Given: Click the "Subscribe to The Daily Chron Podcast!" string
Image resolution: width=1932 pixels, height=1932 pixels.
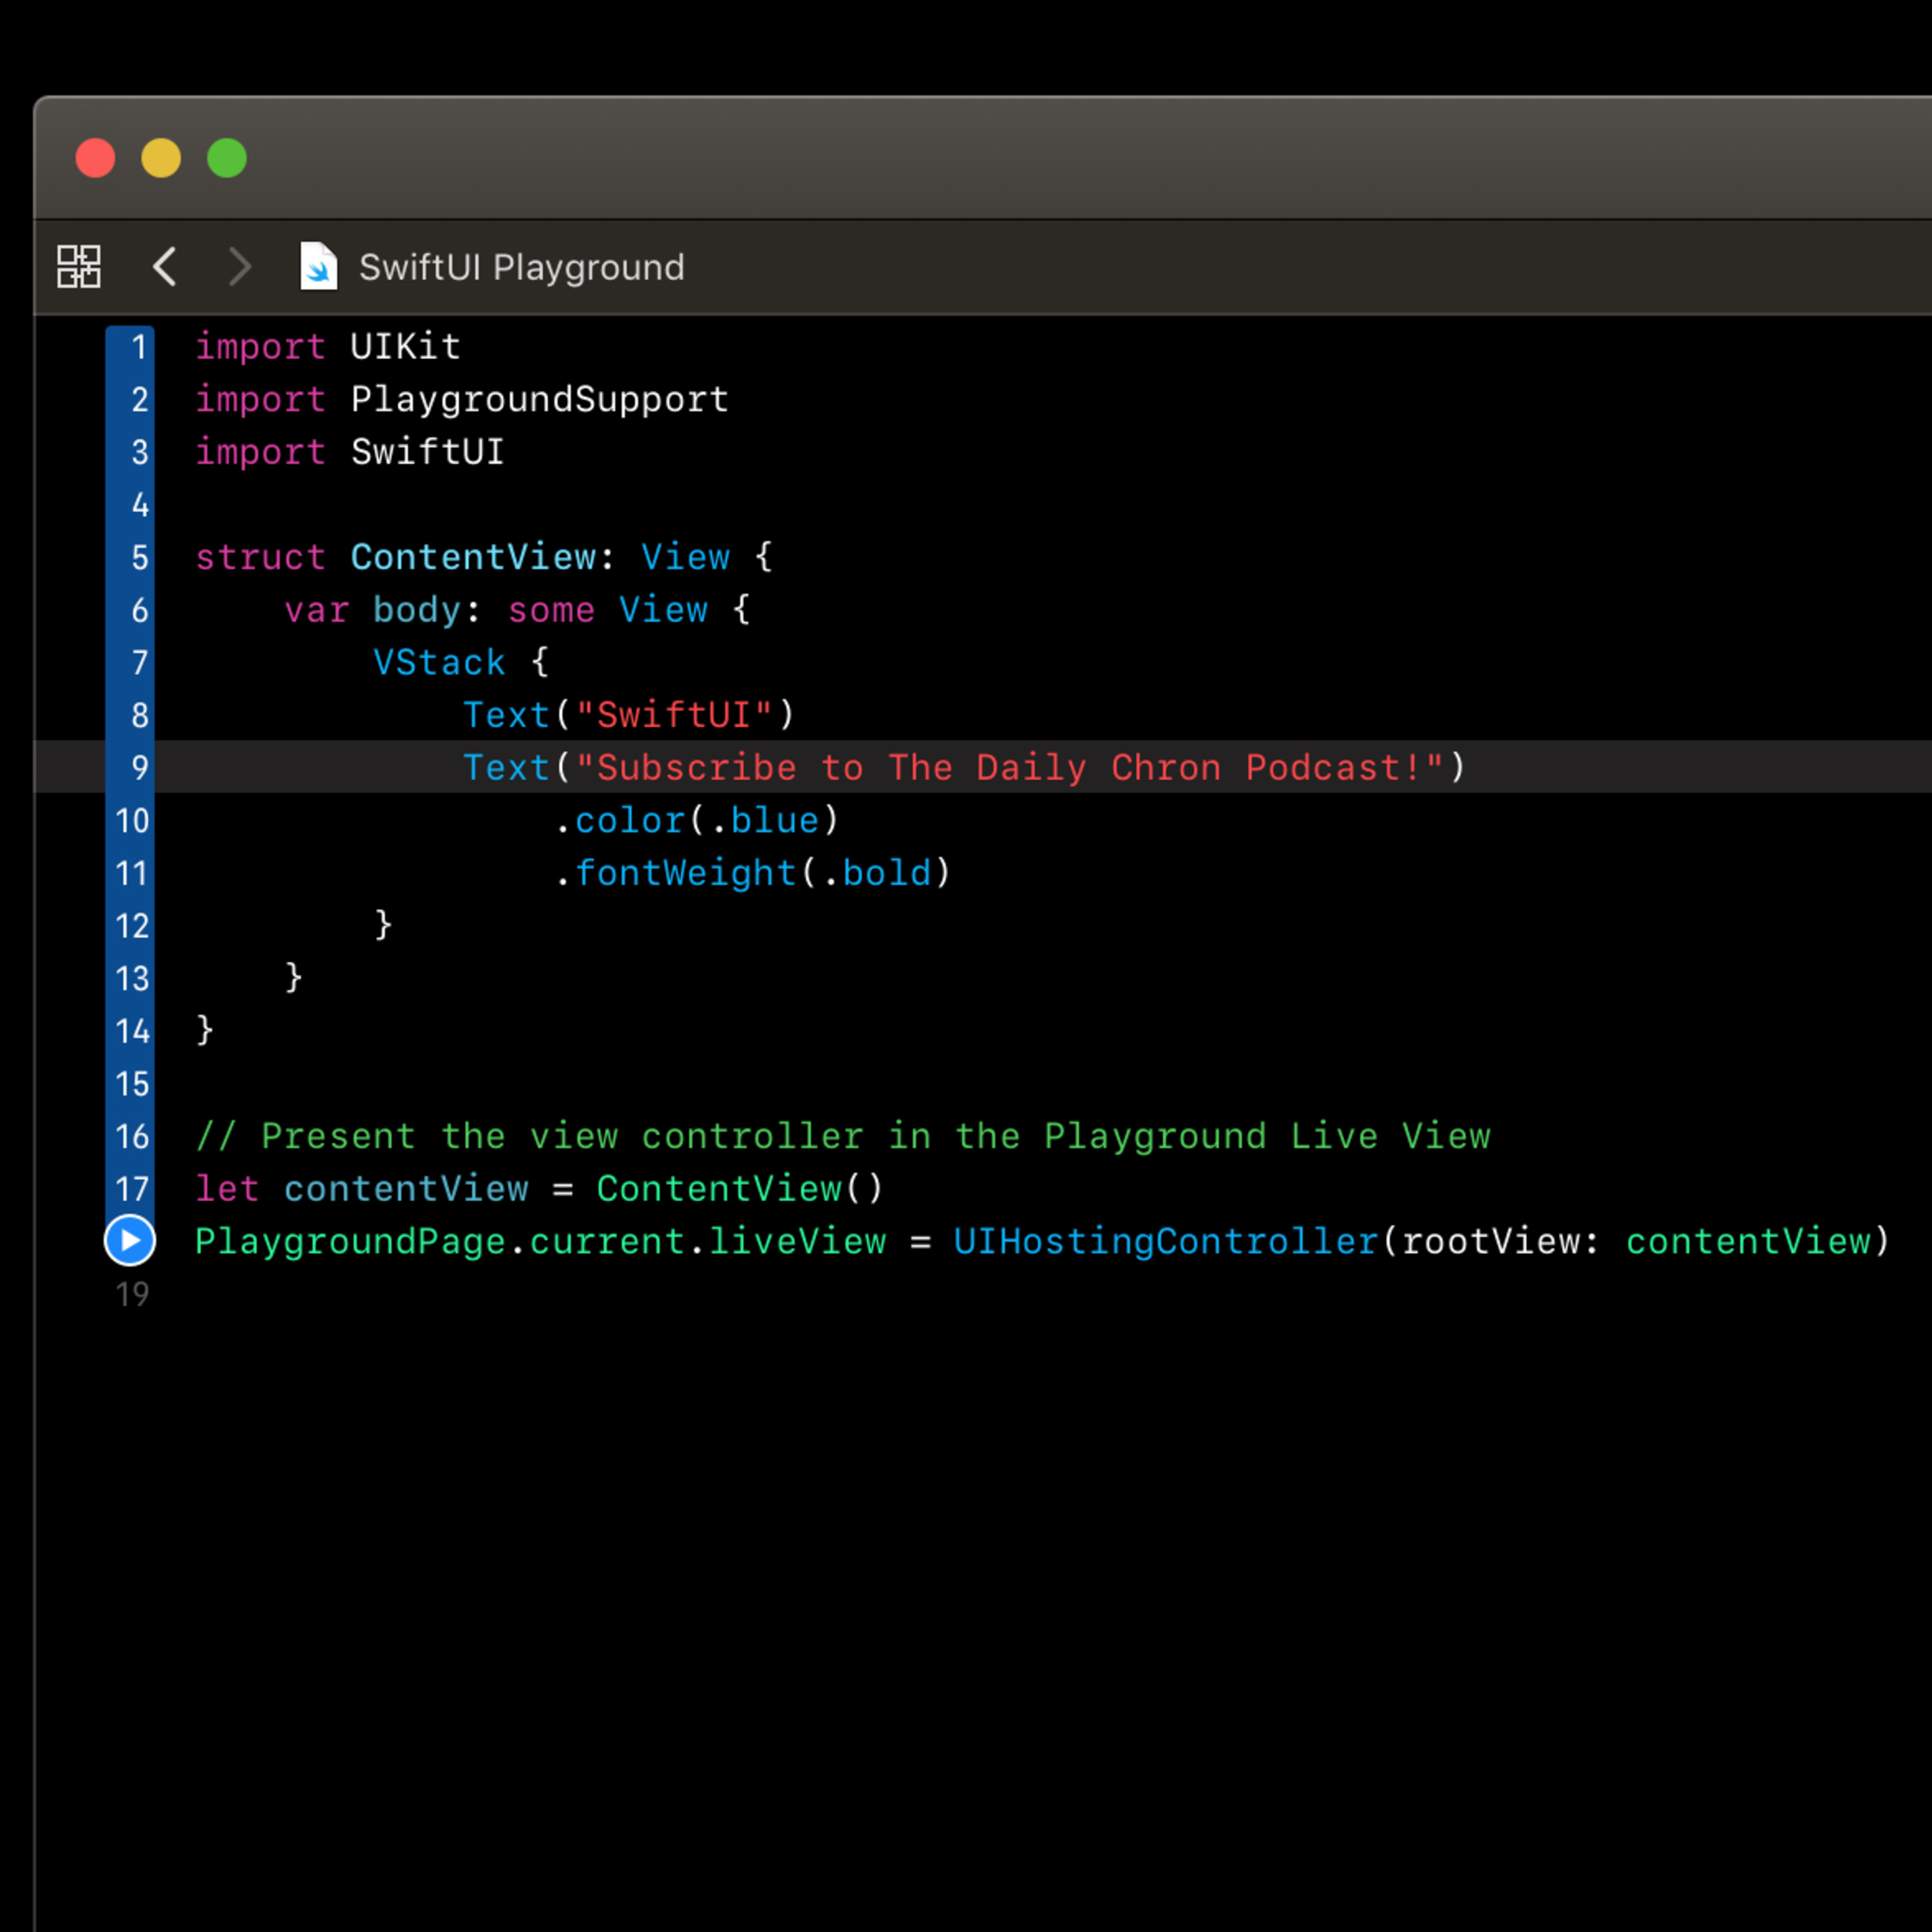Looking at the screenshot, I should tap(1010, 767).
